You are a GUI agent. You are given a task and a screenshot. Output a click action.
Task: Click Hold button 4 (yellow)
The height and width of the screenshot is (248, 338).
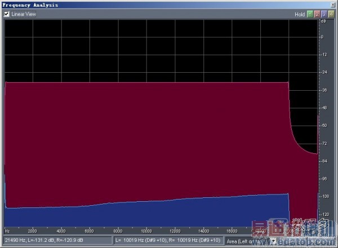(331, 14)
